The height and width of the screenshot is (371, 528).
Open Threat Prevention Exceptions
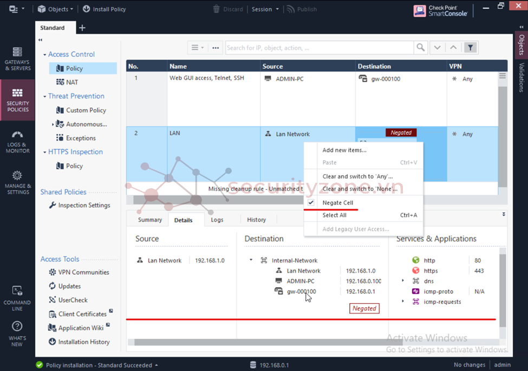76,138
